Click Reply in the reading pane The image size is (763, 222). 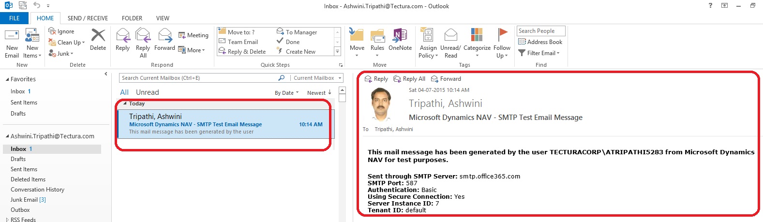(x=376, y=79)
